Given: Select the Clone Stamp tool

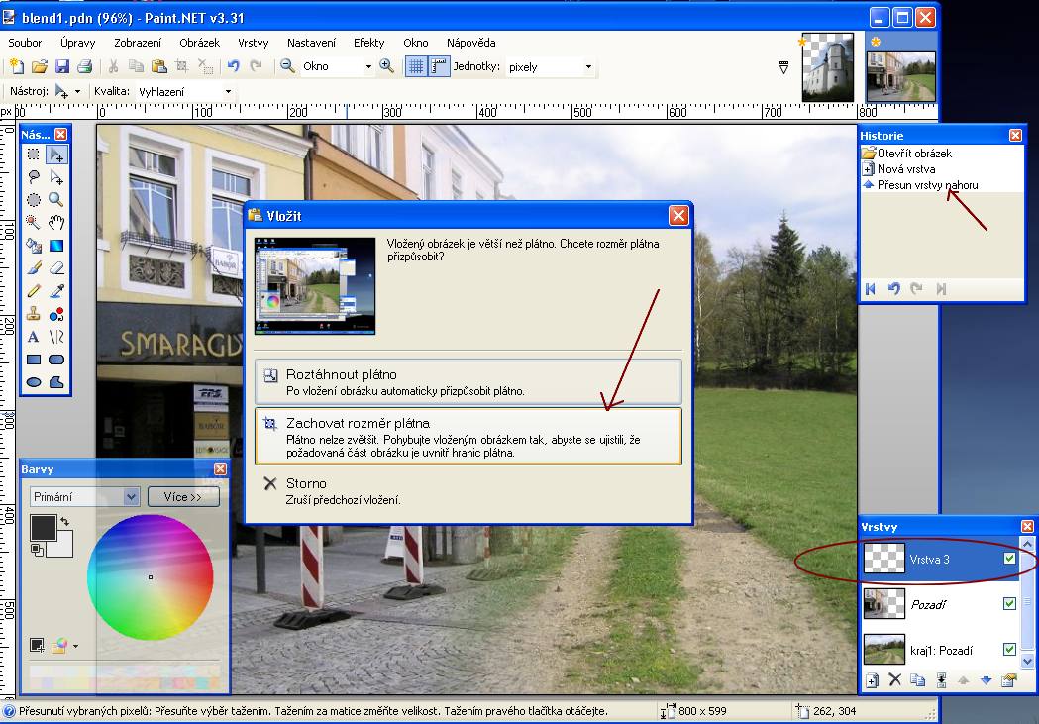Looking at the screenshot, I should (34, 314).
